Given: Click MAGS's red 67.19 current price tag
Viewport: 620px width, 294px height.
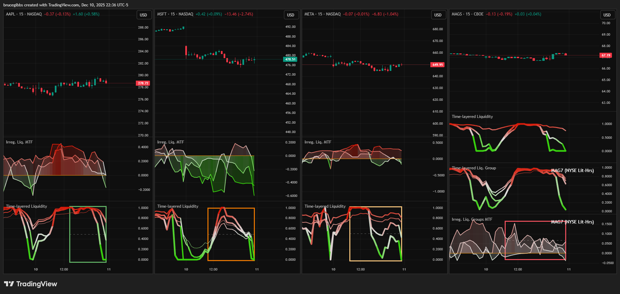Looking at the screenshot, I should (606, 55).
